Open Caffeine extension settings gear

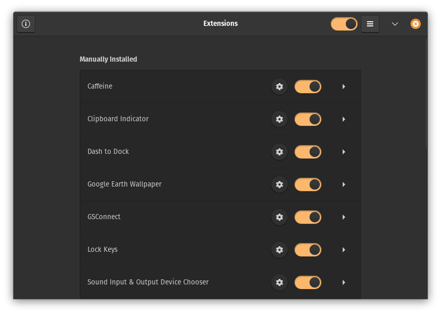click(280, 87)
